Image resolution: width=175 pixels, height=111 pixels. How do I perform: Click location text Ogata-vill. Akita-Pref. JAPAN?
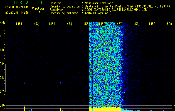[109, 6]
